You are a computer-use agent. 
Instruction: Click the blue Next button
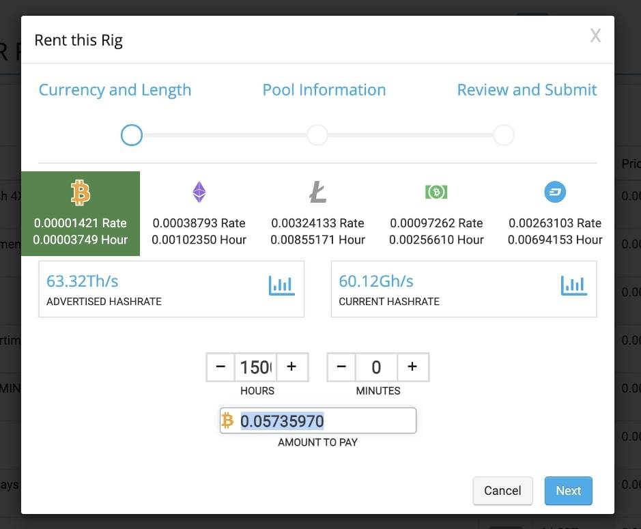(568, 491)
